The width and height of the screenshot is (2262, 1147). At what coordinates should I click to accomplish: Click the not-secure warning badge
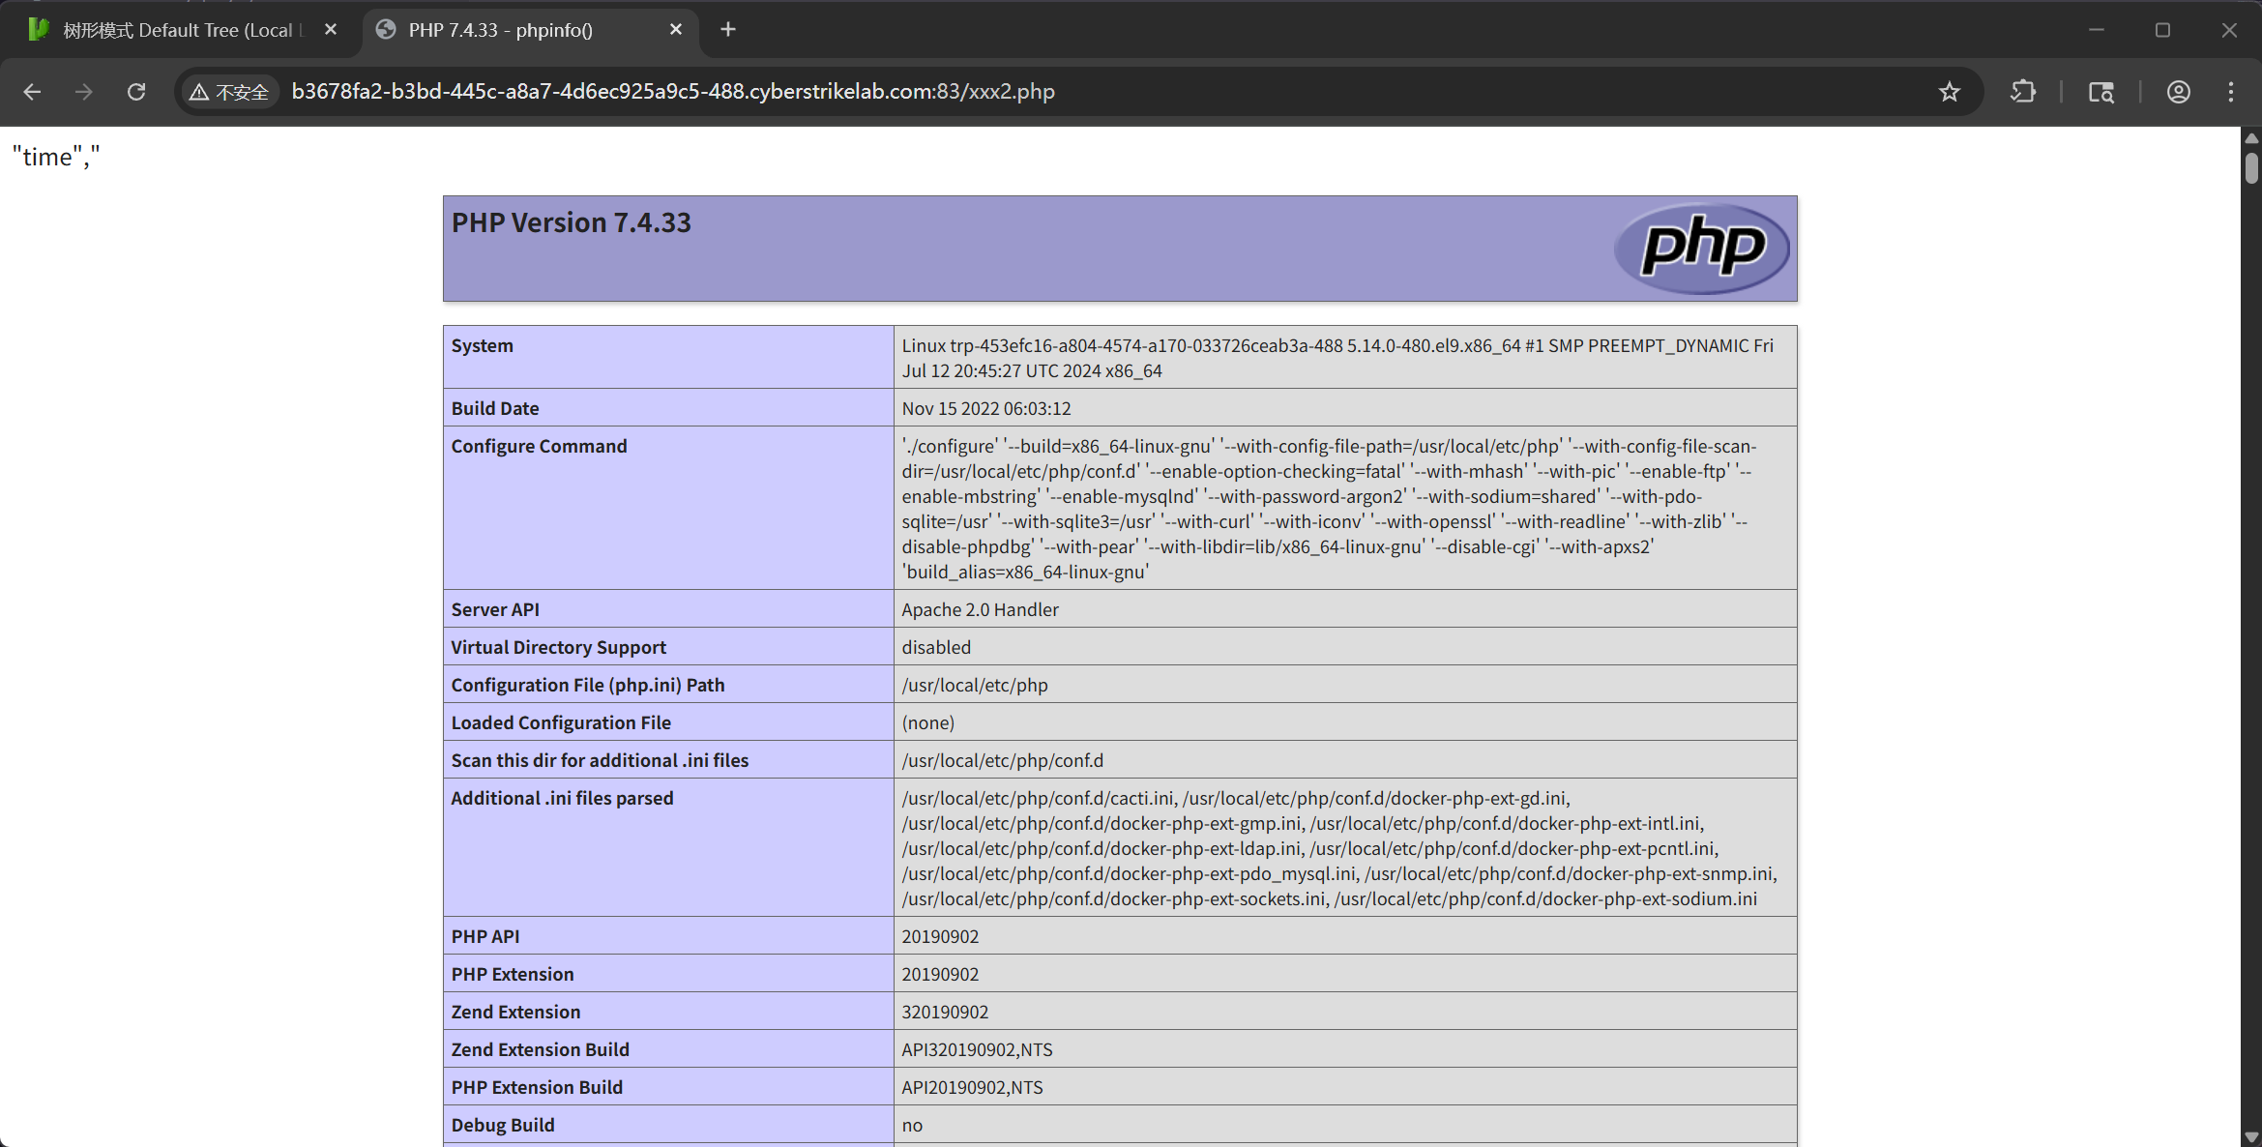coord(230,92)
